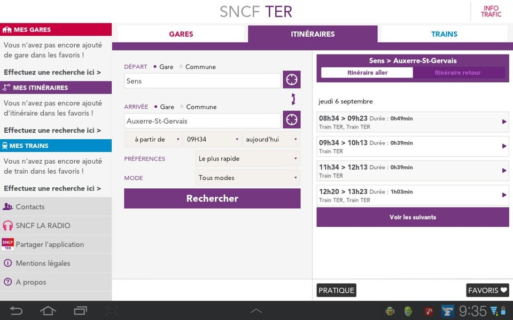
Task: Expand the bottom bar up-chevron
Action: 256,311
